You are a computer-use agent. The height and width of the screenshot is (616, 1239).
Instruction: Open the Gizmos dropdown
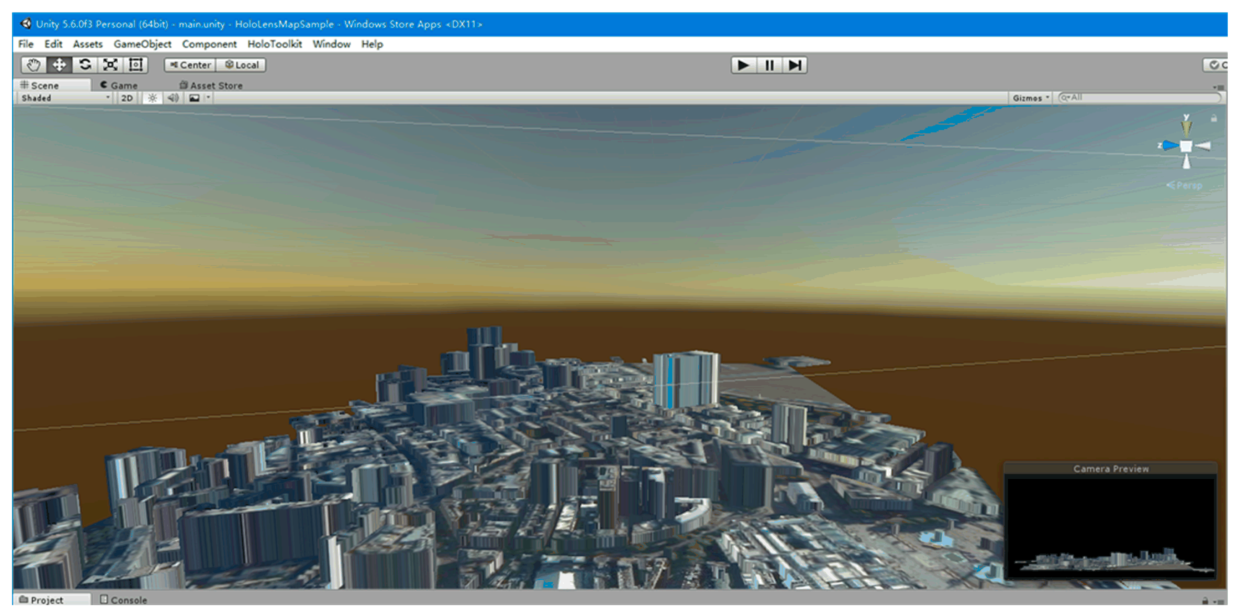[1030, 98]
